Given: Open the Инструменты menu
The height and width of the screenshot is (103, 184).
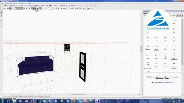Looking at the screenshot, I should [23, 3].
